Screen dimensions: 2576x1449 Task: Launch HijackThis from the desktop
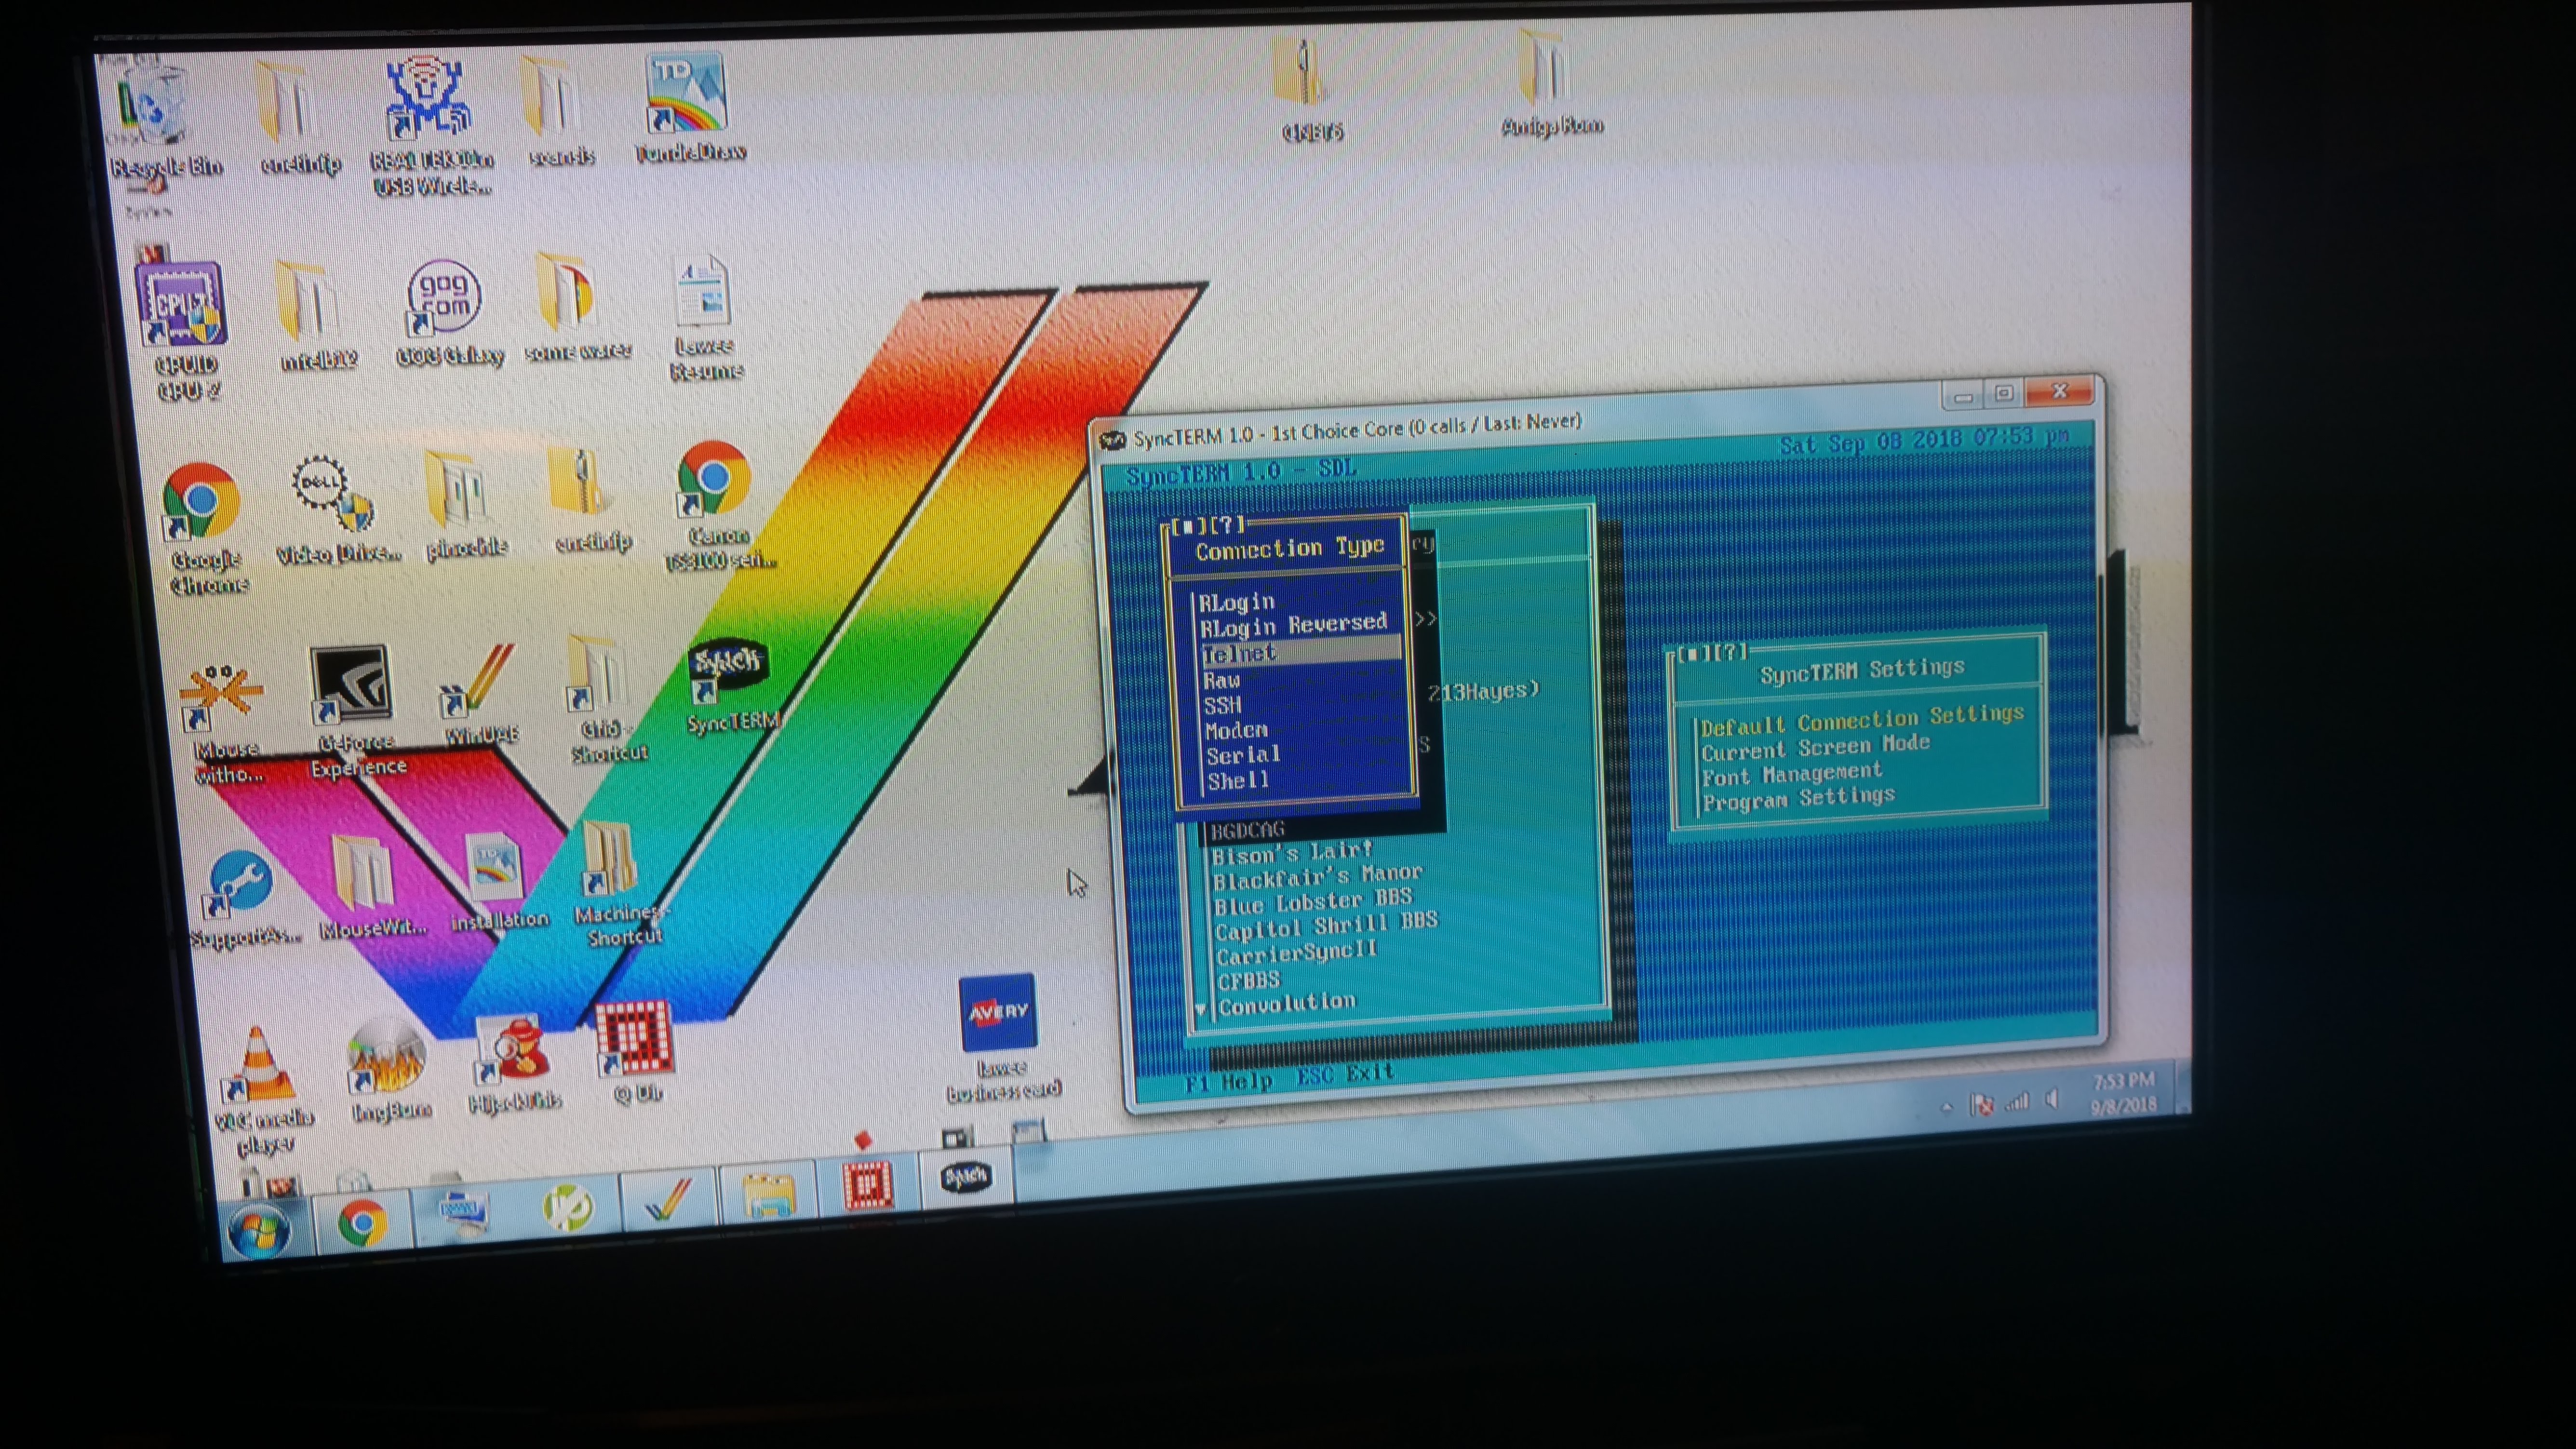(x=513, y=1062)
